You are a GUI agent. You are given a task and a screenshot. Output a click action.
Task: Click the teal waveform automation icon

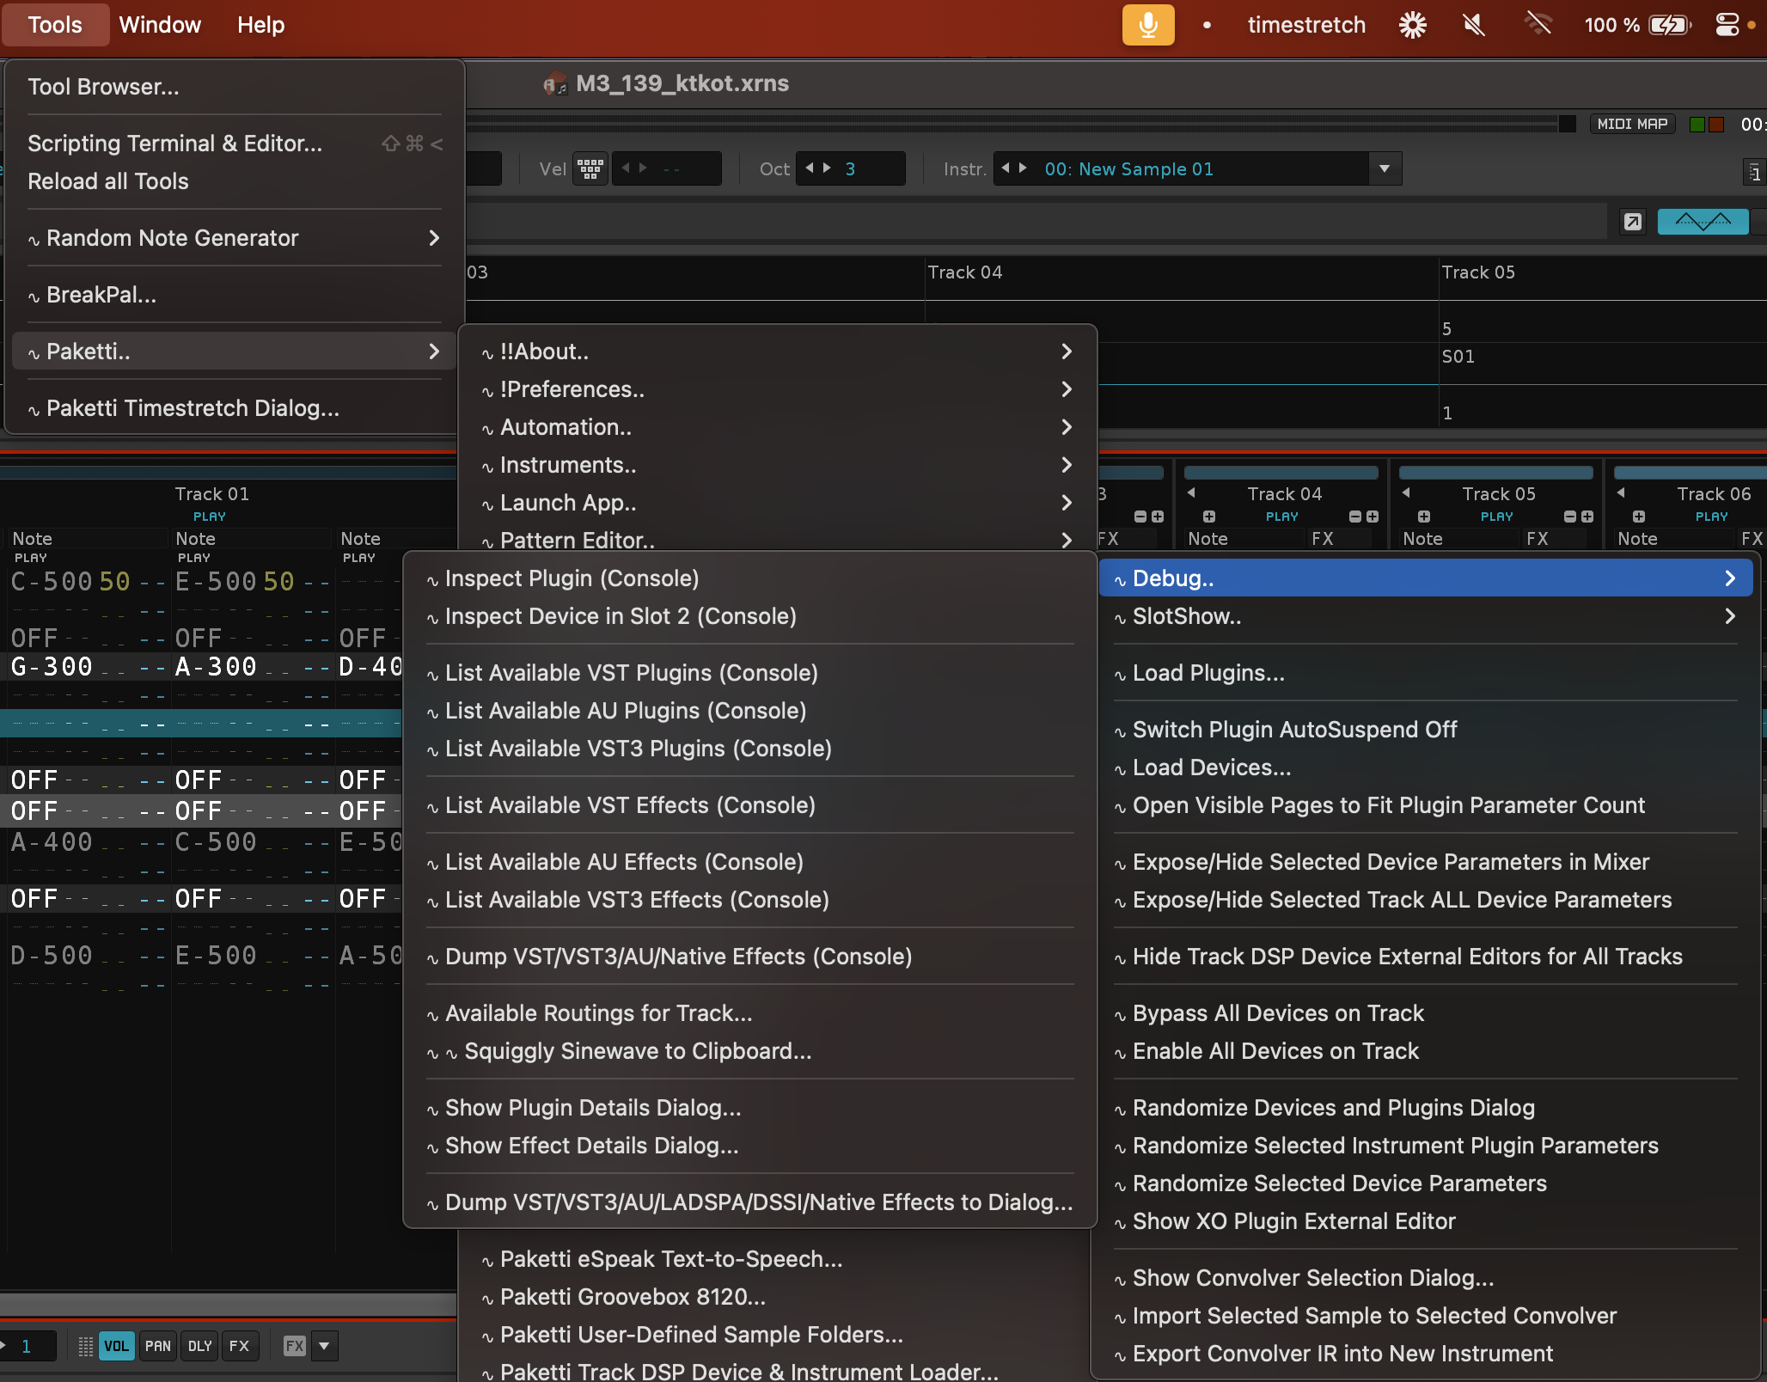[x=1702, y=222]
